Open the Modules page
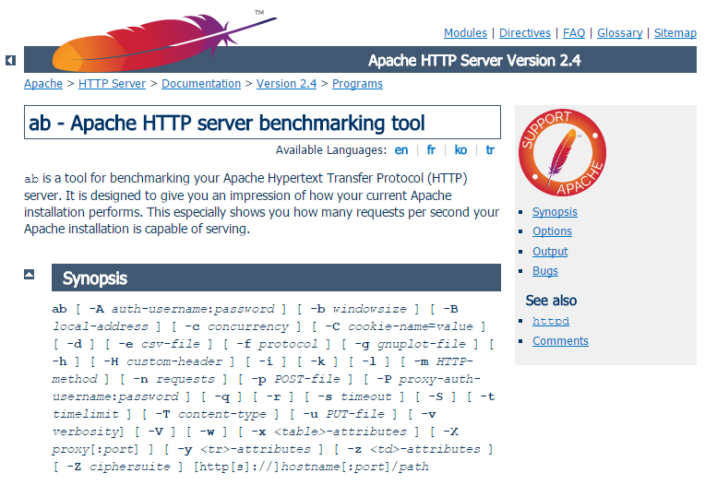 [465, 33]
